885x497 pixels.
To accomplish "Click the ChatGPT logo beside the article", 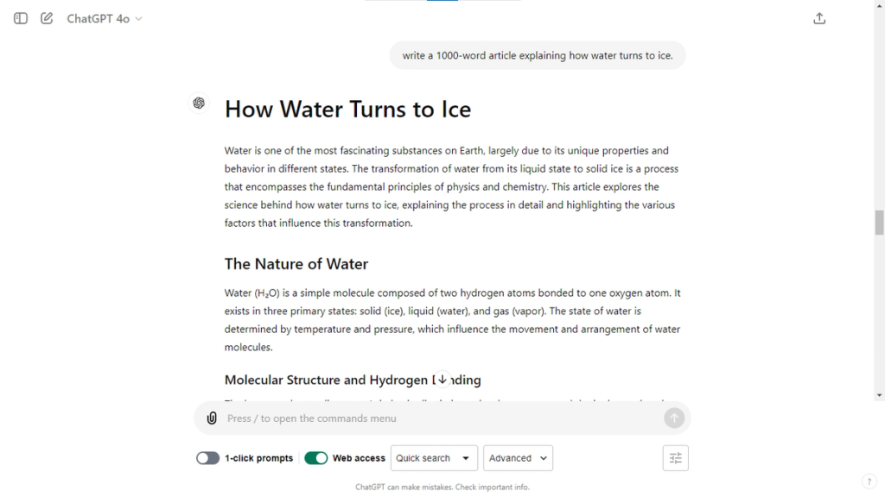I will pyautogui.click(x=199, y=103).
